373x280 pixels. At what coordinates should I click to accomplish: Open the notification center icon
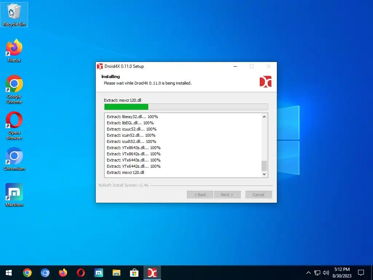(x=361, y=273)
